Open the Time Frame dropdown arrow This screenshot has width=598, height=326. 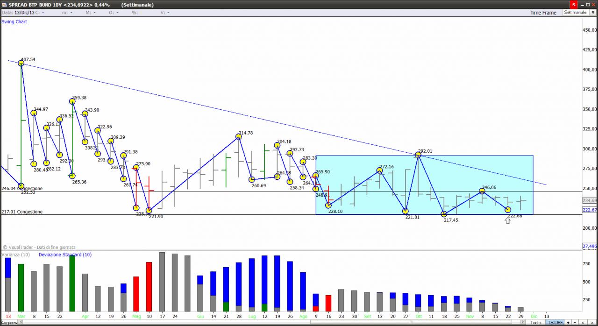click(x=593, y=13)
